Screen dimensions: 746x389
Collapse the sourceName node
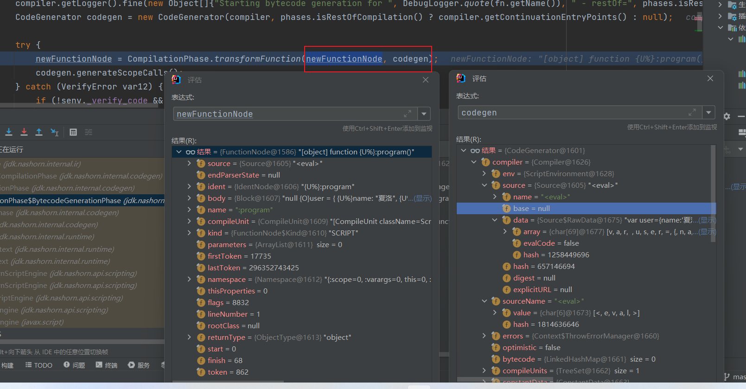tap(484, 301)
